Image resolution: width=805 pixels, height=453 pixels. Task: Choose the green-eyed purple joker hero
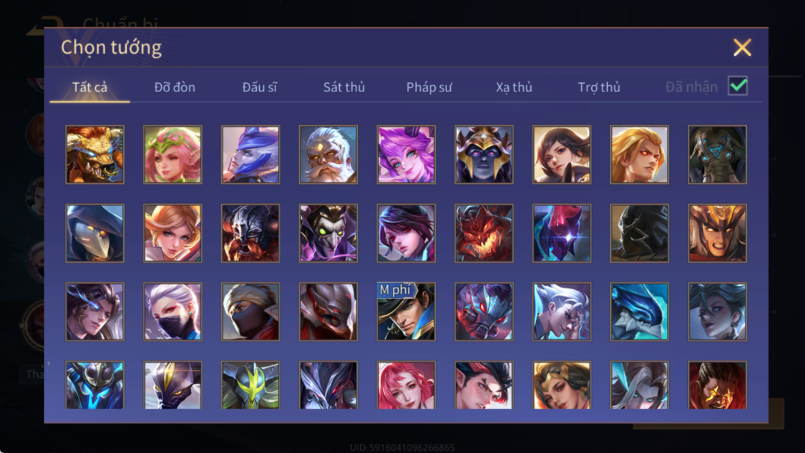pos(328,233)
